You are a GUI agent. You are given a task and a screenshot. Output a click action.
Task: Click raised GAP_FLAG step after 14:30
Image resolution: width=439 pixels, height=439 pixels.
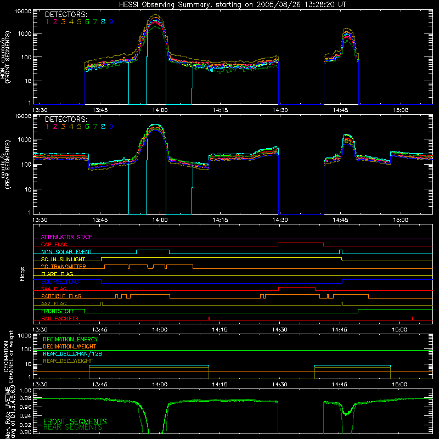pyautogui.click(x=301, y=243)
